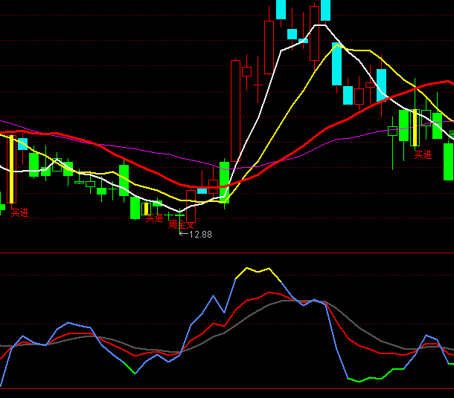Select the yellow signal bar above rightmost 买进

click(x=415, y=127)
